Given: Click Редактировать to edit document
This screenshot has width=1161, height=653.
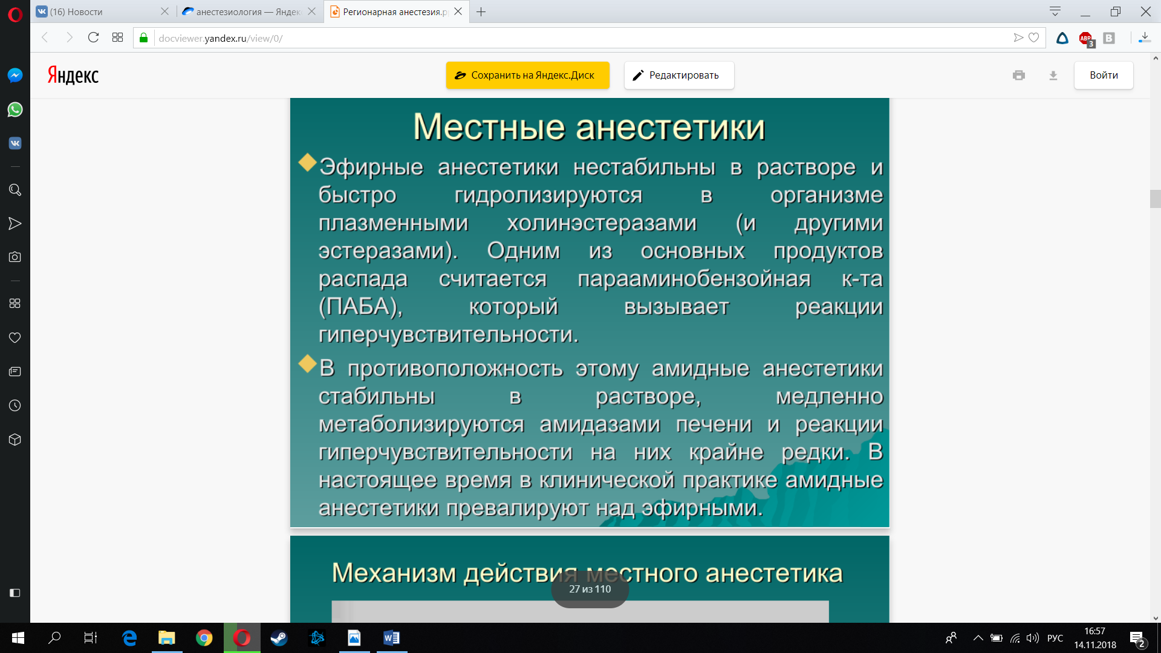Looking at the screenshot, I should 679,75.
